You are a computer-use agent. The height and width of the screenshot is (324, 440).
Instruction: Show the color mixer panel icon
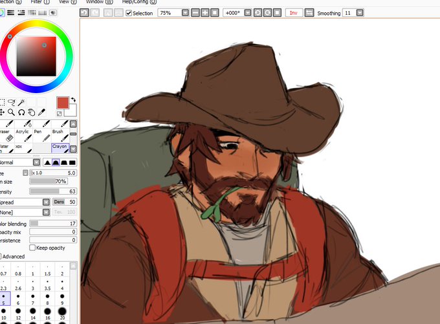(32, 13)
